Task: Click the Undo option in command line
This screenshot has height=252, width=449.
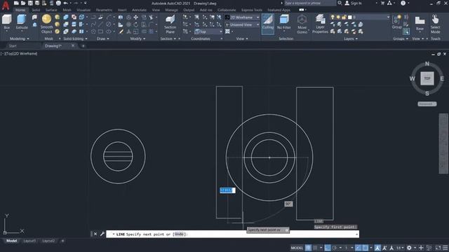Action: pos(179,234)
